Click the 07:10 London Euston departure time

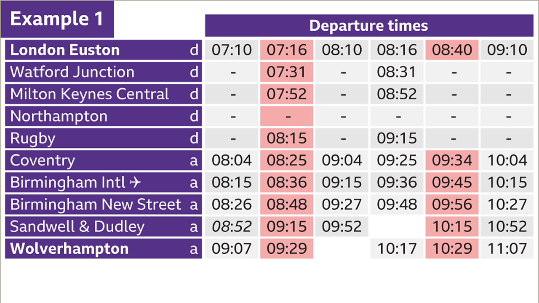coord(232,50)
